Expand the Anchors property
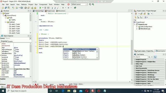This screenshot has width=166, height=93. pos(1,55)
